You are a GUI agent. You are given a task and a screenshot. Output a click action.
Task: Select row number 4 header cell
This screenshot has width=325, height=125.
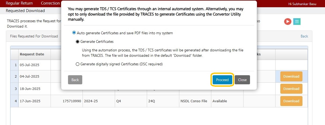coord(15,101)
